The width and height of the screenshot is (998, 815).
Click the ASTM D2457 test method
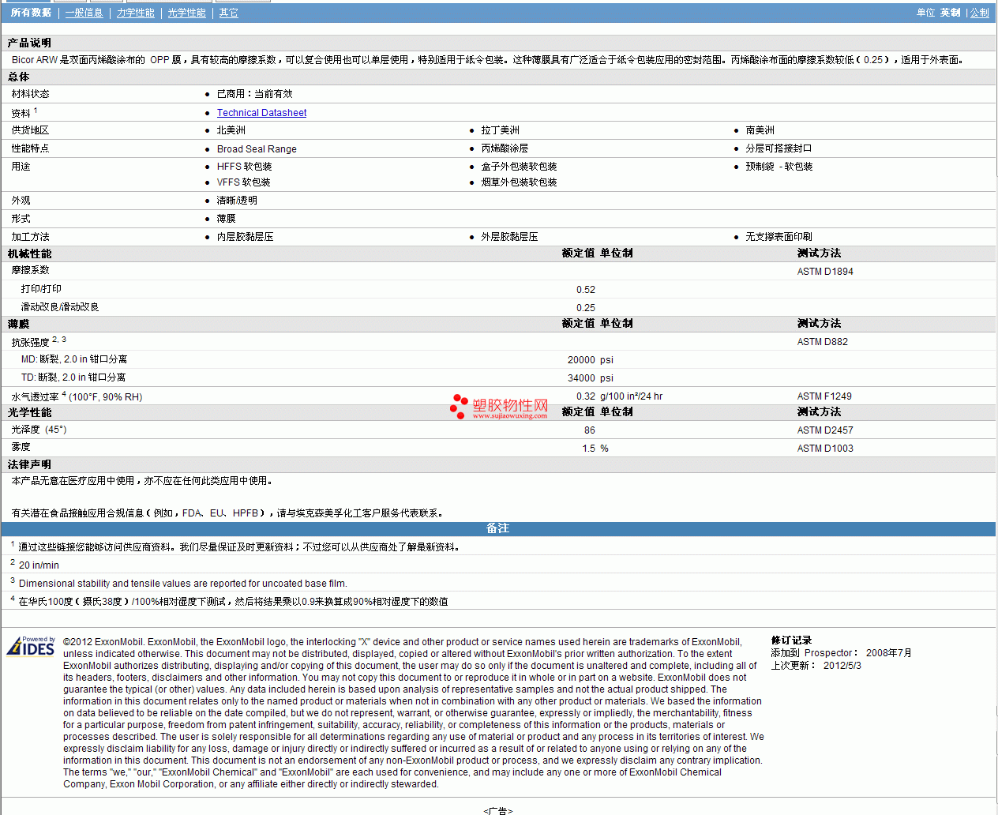pyautogui.click(x=825, y=430)
